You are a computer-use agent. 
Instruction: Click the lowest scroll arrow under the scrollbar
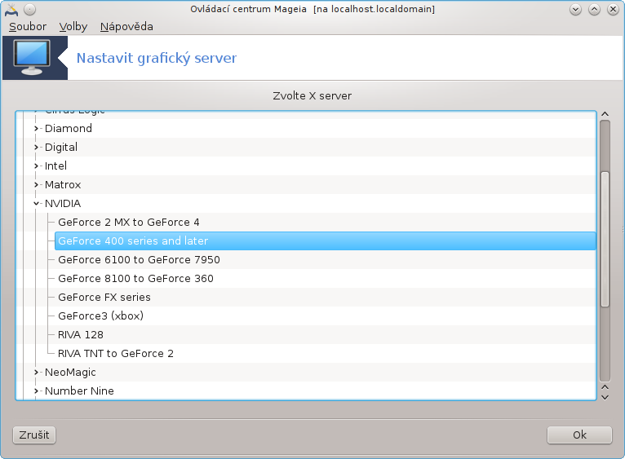605,397
